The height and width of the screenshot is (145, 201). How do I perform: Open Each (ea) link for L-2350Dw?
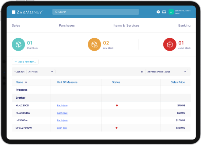[62, 121]
